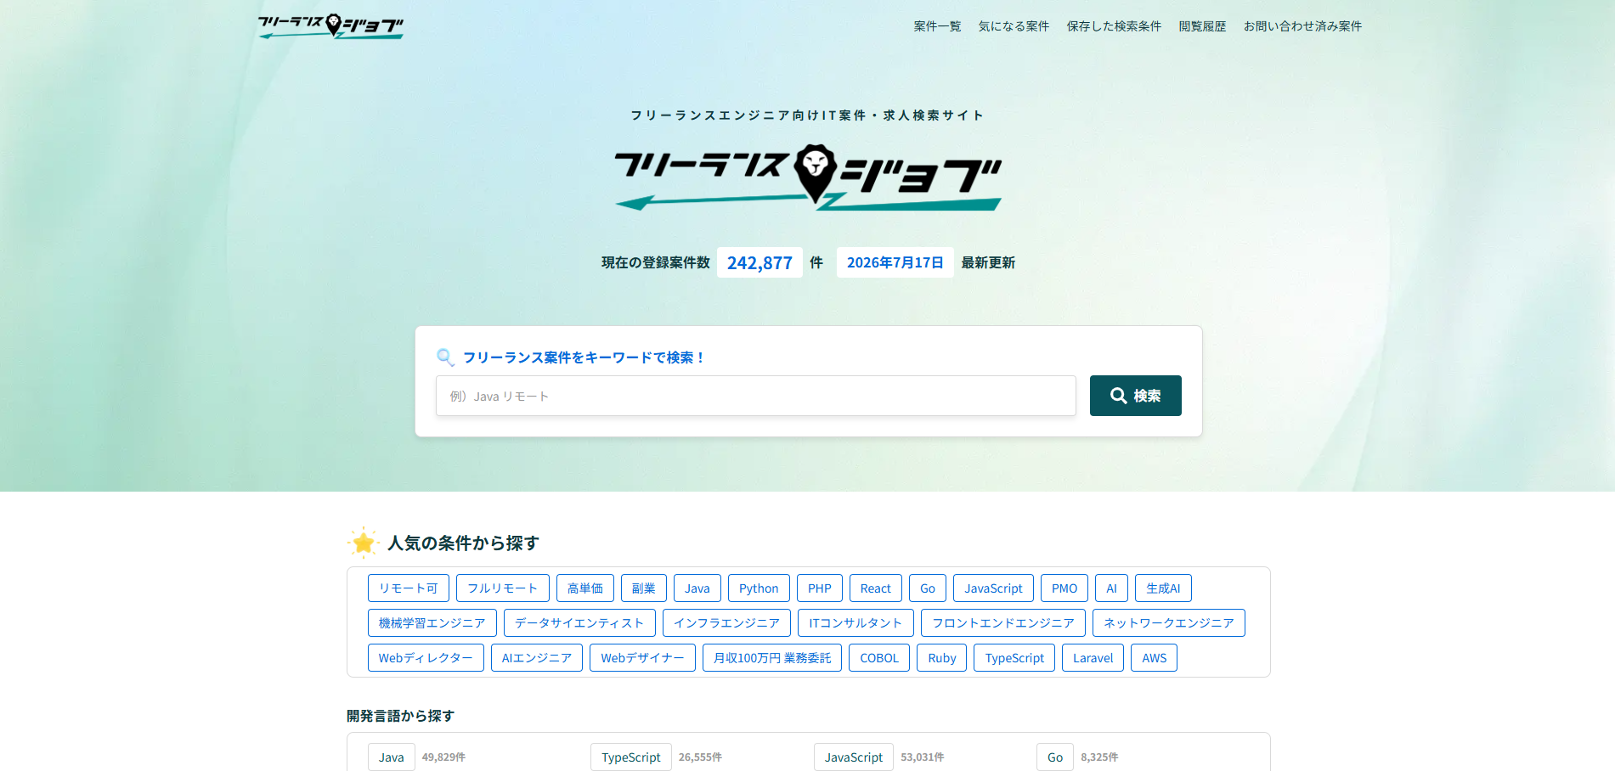Screen dimensions: 1615x771
Task: Select the AIエンジニア tag
Action: (x=537, y=658)
